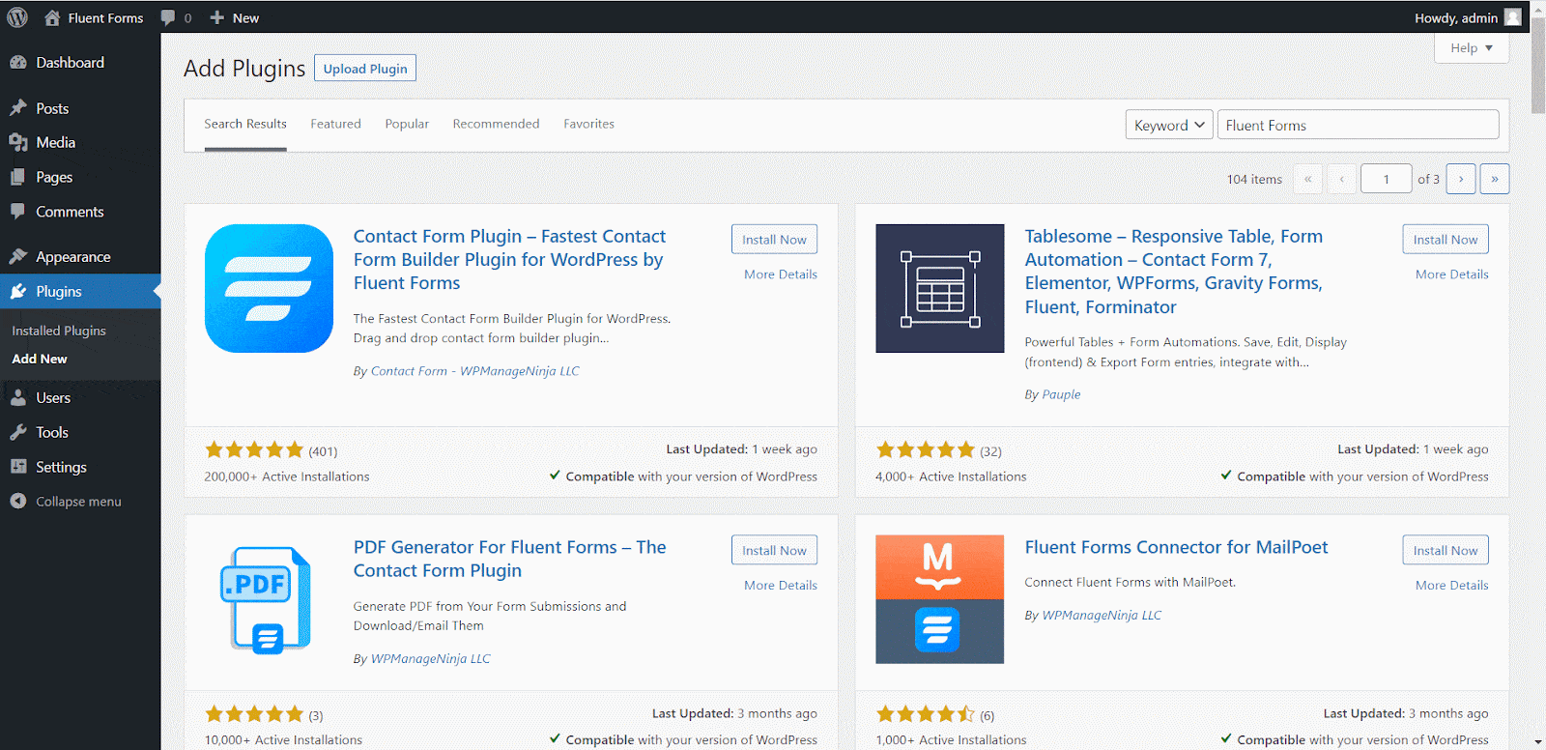Click the home icon beside Fluent Forms
The image size is (1546, 750).
(52, 17)
